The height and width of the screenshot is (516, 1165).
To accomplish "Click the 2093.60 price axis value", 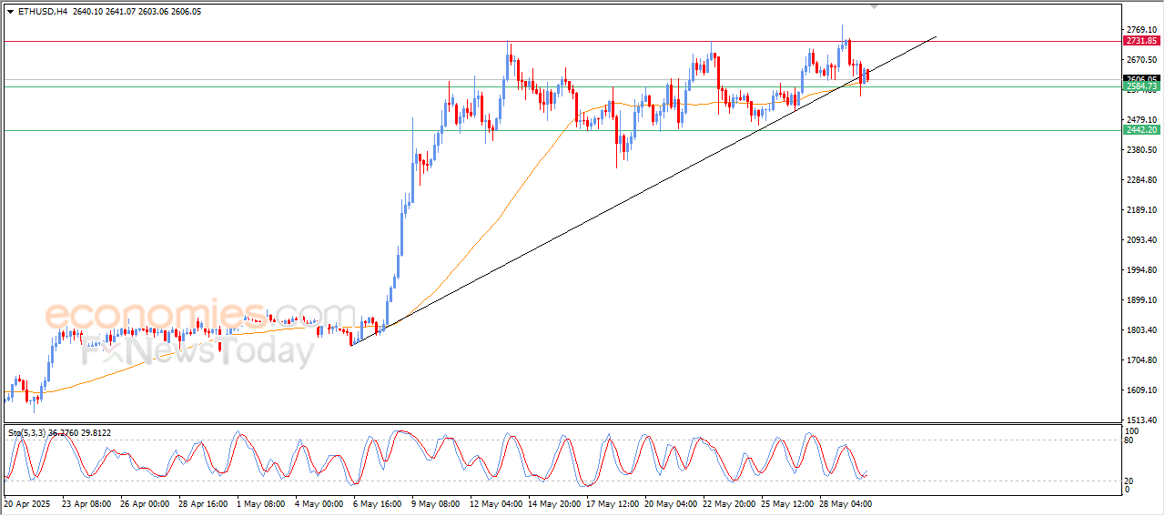I will (1141, 240).
